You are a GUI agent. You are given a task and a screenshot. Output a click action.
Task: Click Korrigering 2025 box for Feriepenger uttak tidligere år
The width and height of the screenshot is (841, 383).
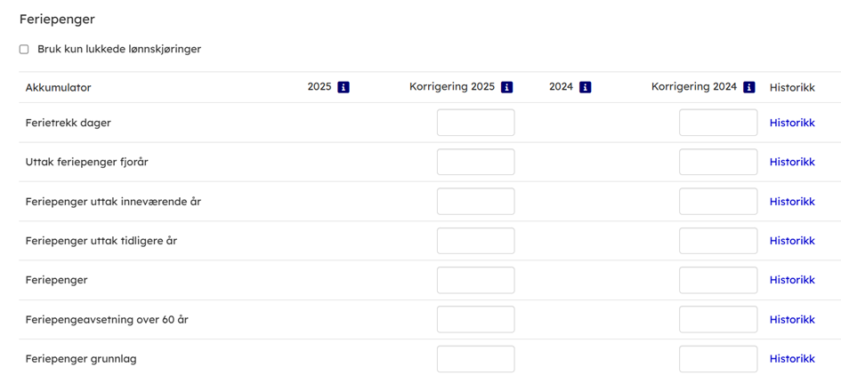475,241
